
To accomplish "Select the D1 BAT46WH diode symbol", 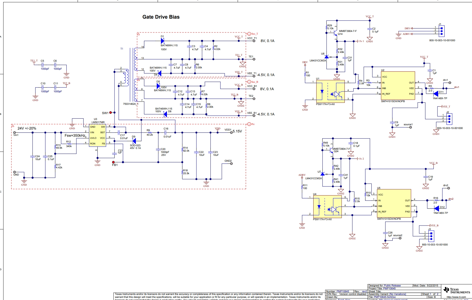I will pos(163,41).
